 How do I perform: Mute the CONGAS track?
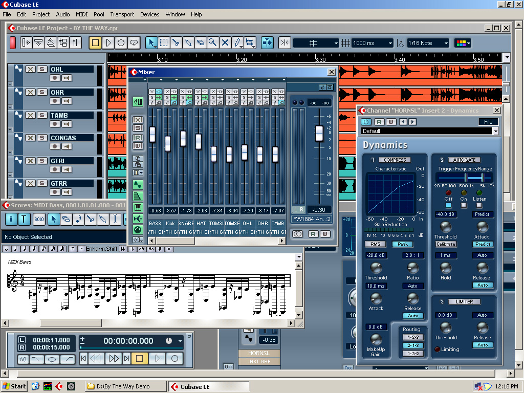(x=30, y=138)
